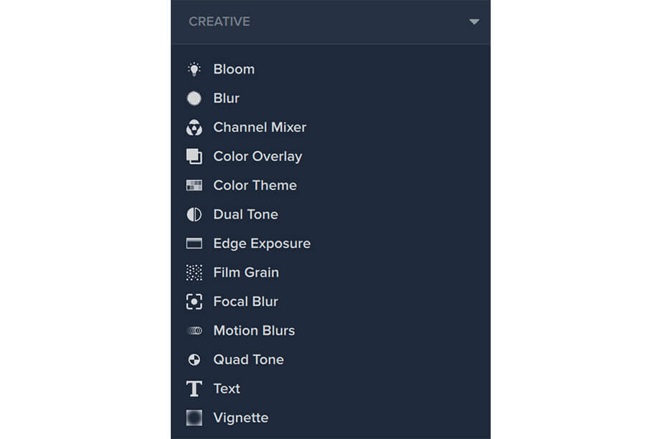660x439 pixels.
Task: Click the Film Grain dotted icon
Action: coord(194,273)
